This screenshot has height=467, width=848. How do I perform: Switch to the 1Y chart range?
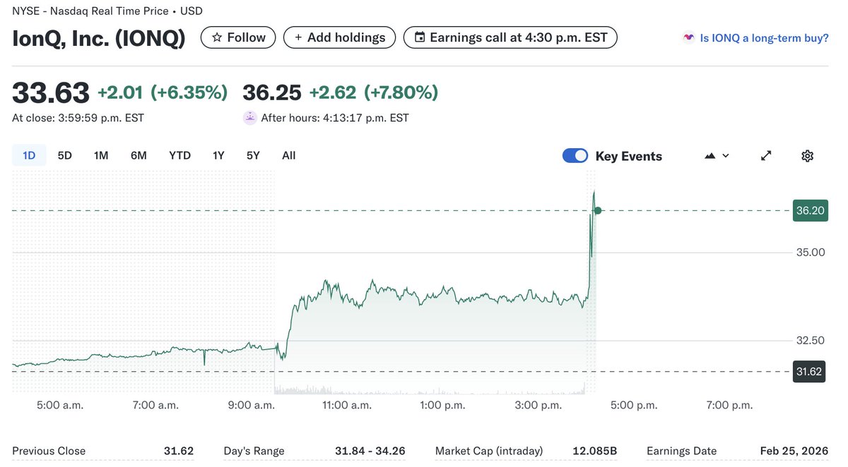(x=218, y=155)
